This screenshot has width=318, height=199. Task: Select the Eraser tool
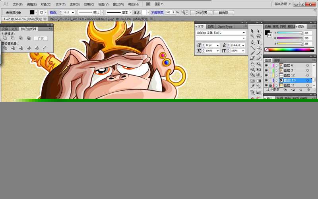point(259,58)
